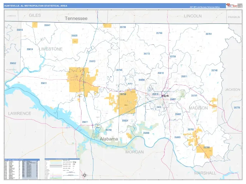Select ZIP code 35806
Viewport: 246px width, 184px height.
pos(142,80)
